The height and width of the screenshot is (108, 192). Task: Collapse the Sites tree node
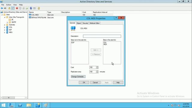pos(2,15)
